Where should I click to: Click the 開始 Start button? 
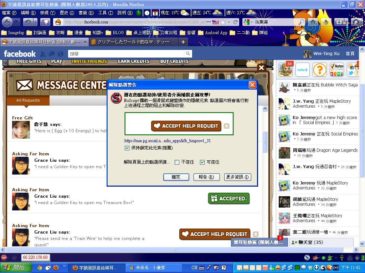coord(16,268)
